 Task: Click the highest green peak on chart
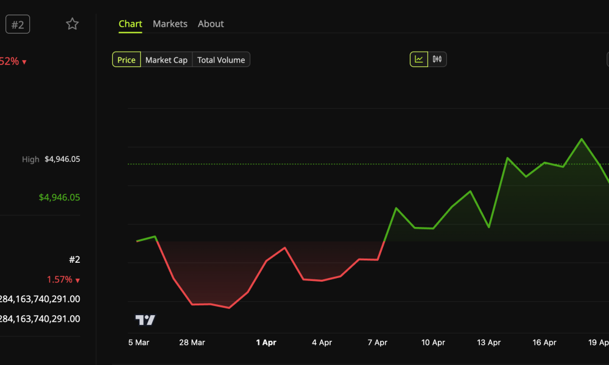click(582, 139)
